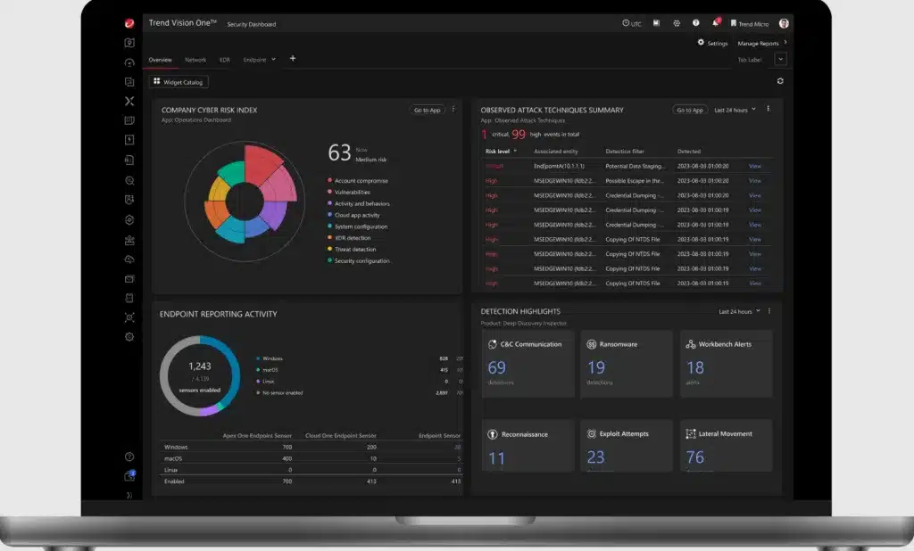This screenshot has height=551, width=914.
Task: Open the header icon left of the help icon
Action: [x=677, y=23]
